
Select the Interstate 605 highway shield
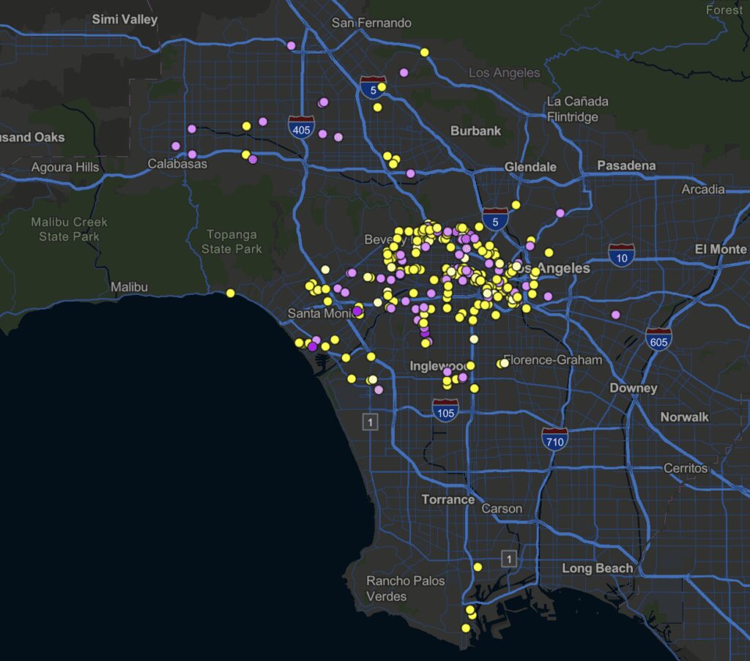pos(659,339)
